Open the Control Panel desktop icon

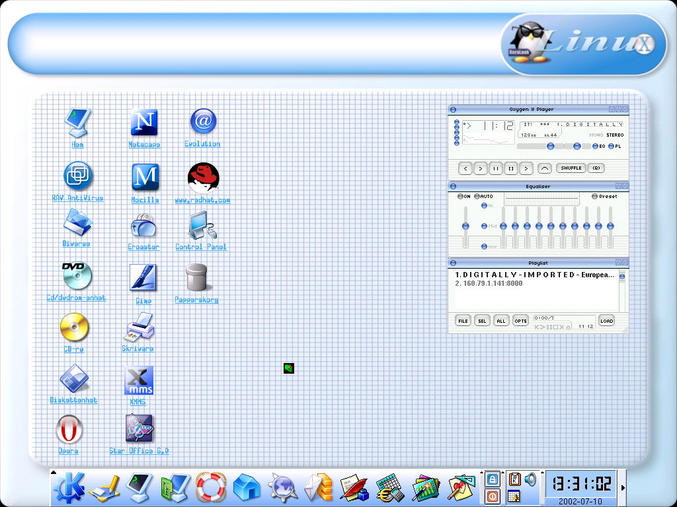[201, 225]
